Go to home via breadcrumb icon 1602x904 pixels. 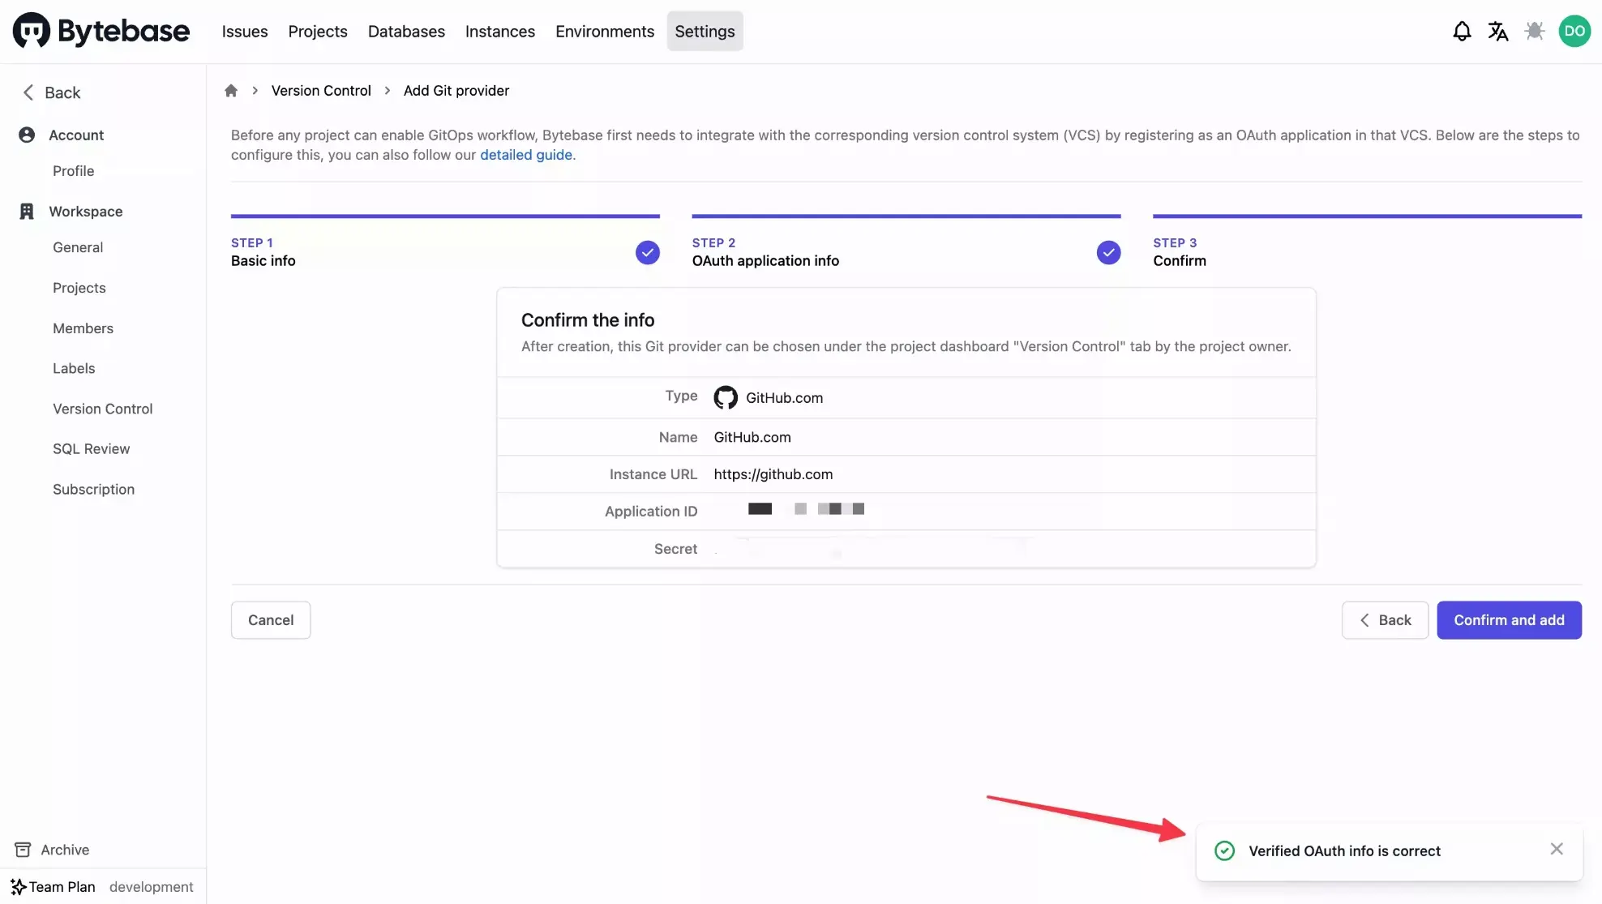[231, 90]
